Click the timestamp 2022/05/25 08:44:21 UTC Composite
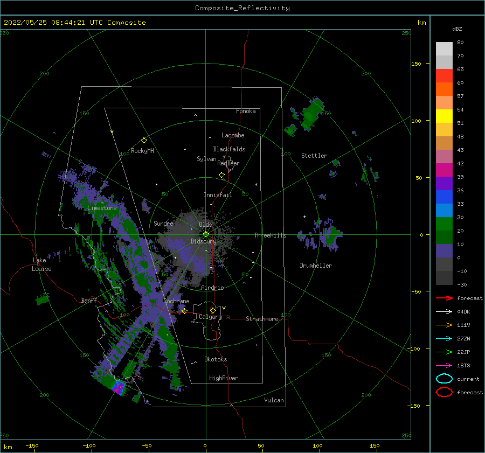This screenshot has width=485, height=453. [74, 23]
